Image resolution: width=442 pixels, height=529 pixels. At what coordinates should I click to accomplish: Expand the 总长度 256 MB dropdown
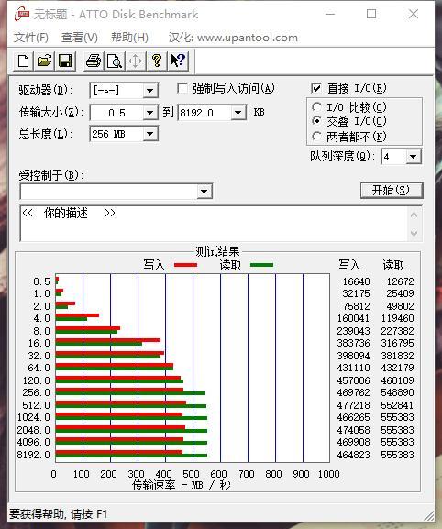(x=149, y=134)
